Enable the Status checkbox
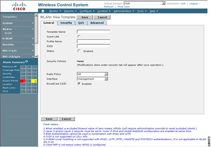Screen dimensions: 211x147 coord(79,51)
